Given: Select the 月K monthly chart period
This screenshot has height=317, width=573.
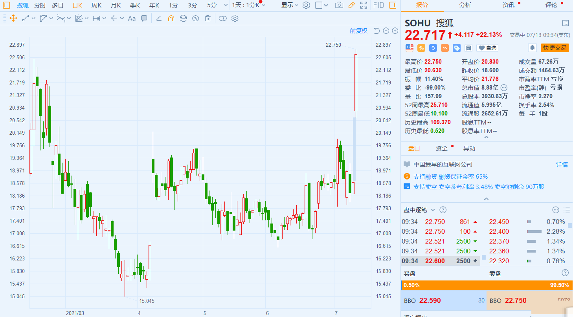Looking at the screenshot, I should 116,5.
